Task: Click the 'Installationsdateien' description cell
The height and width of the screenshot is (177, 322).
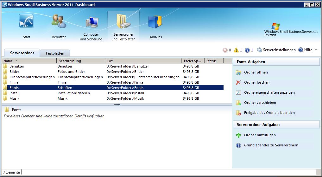Action: [x=74, y=93]
